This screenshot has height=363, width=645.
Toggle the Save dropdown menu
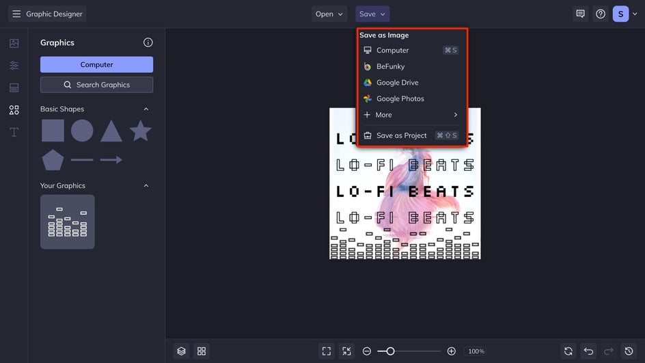[x=372, y=14]
